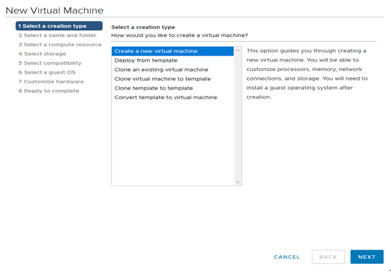
Task: Open step '4 Select storage'
Action: point(42,54)
